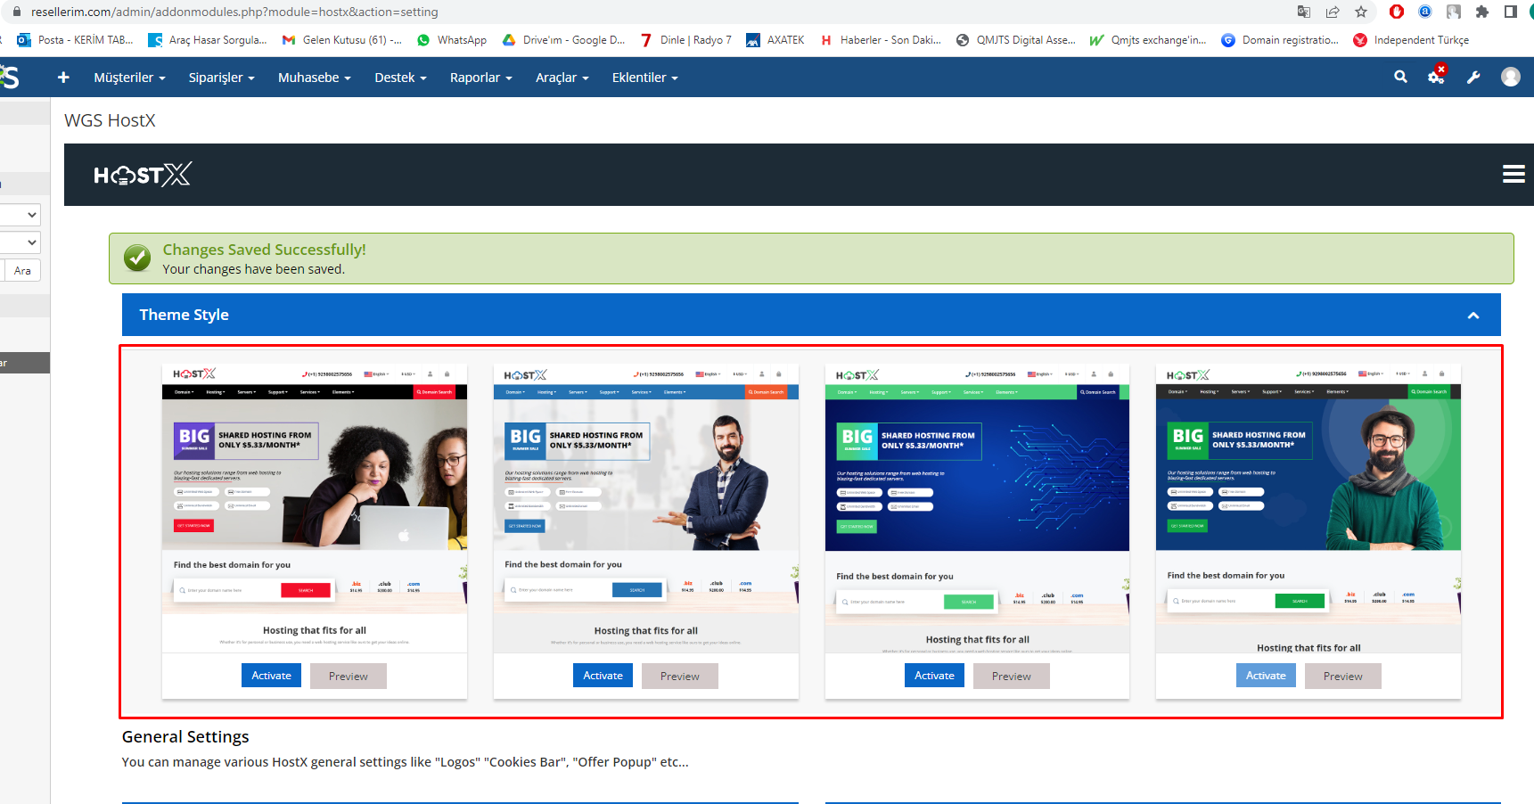Open the Haberler - Son Dakika bookmark

click(880, 40)
